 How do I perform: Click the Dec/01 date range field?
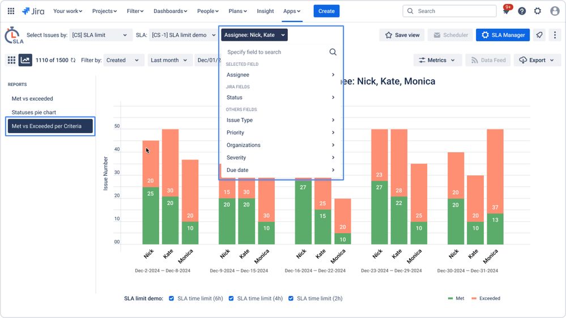(x=207, y=60)
